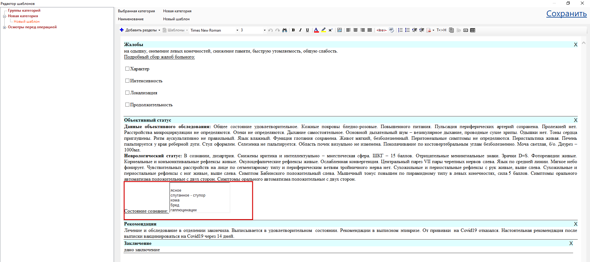
Task: Align text to the right
Action: pos(363,30)
